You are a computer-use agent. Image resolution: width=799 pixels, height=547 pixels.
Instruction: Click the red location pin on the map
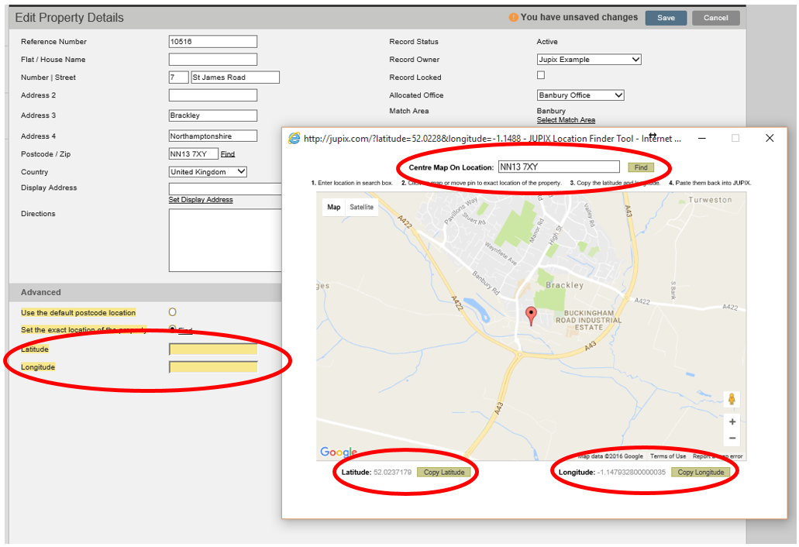531,316
